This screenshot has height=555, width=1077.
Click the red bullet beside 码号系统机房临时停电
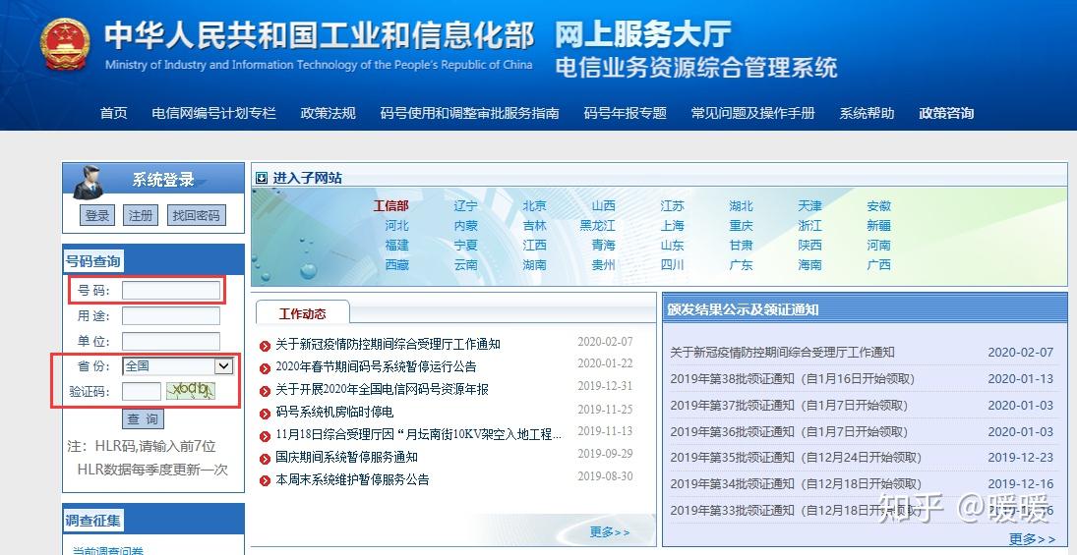click(266, 414)
